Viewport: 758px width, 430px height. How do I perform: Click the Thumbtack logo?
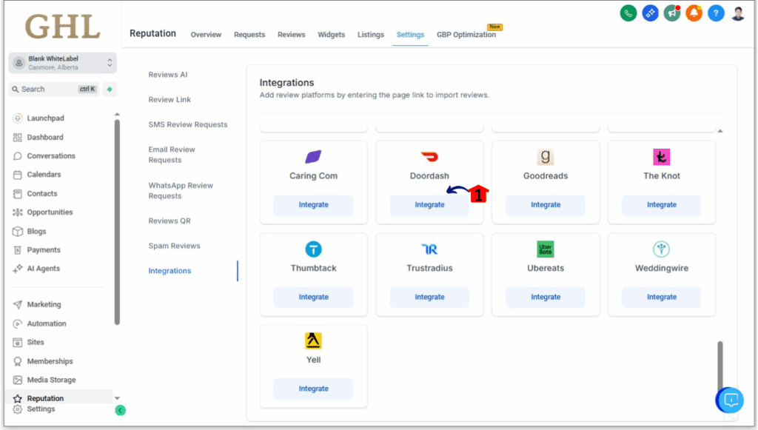[313, 249]
